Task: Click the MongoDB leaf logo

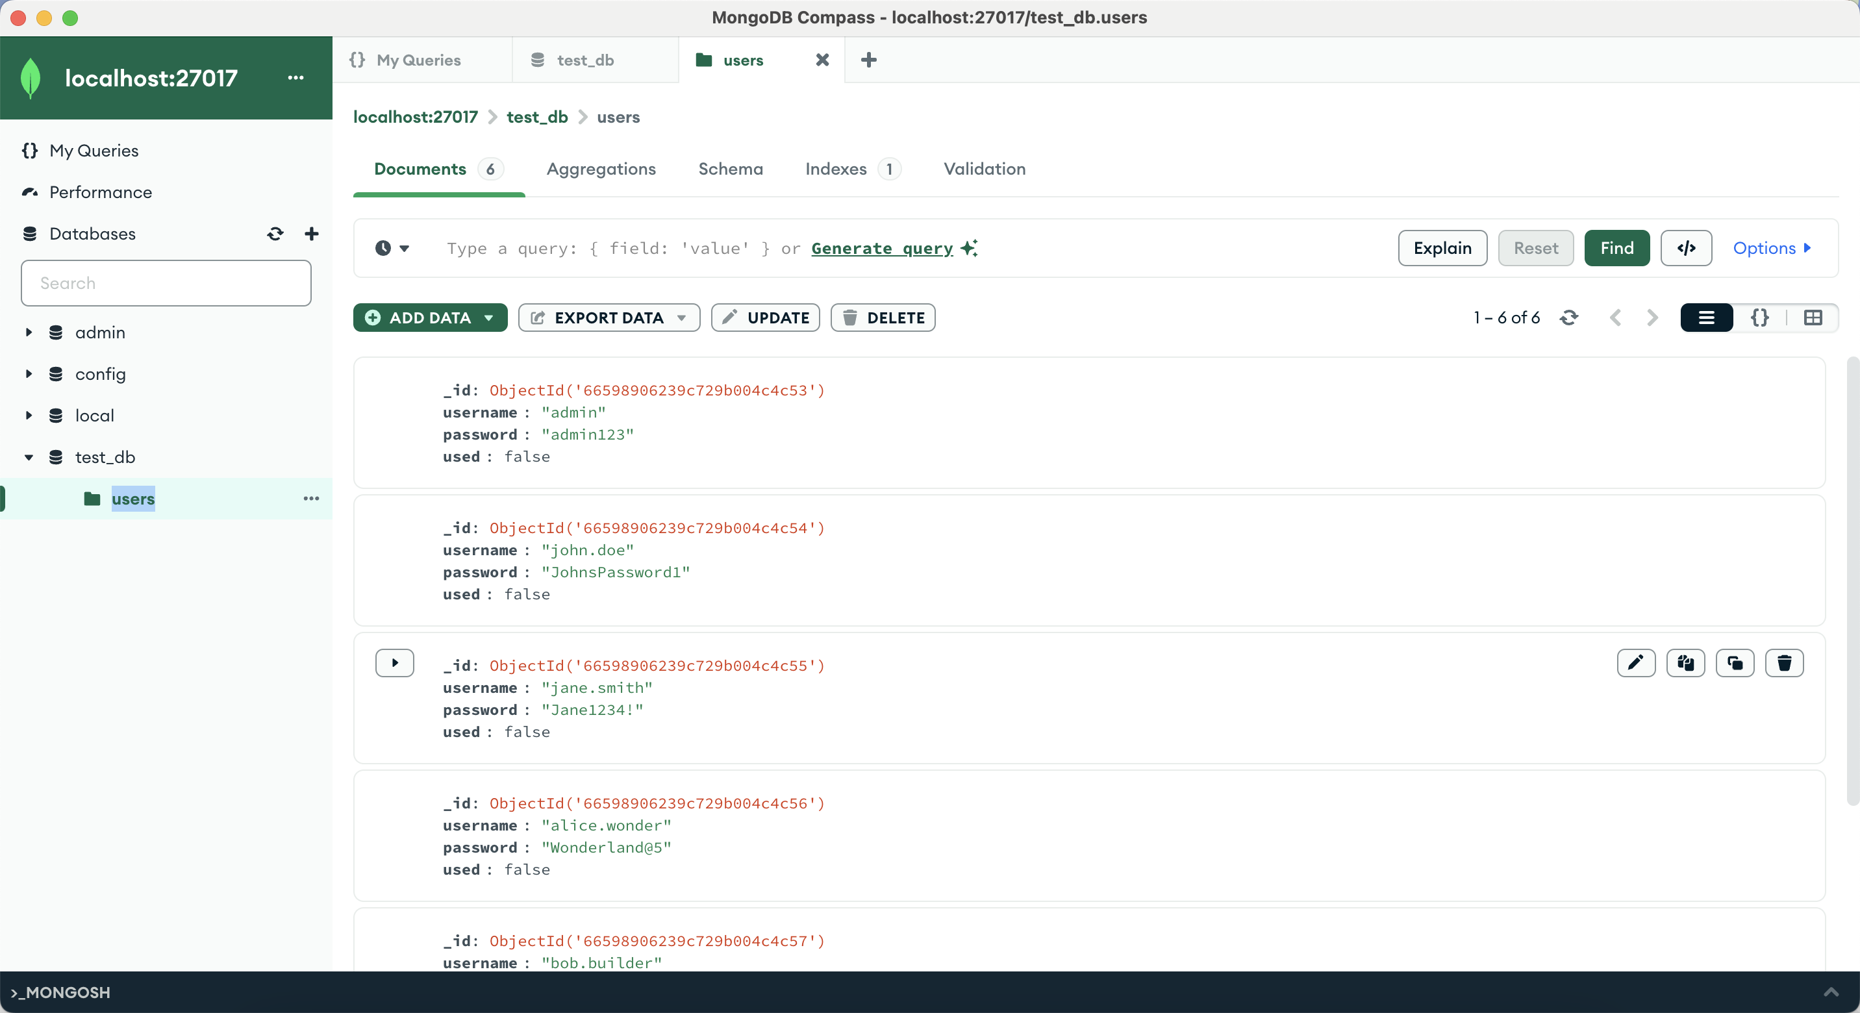Action: click(x=31, y=78)
